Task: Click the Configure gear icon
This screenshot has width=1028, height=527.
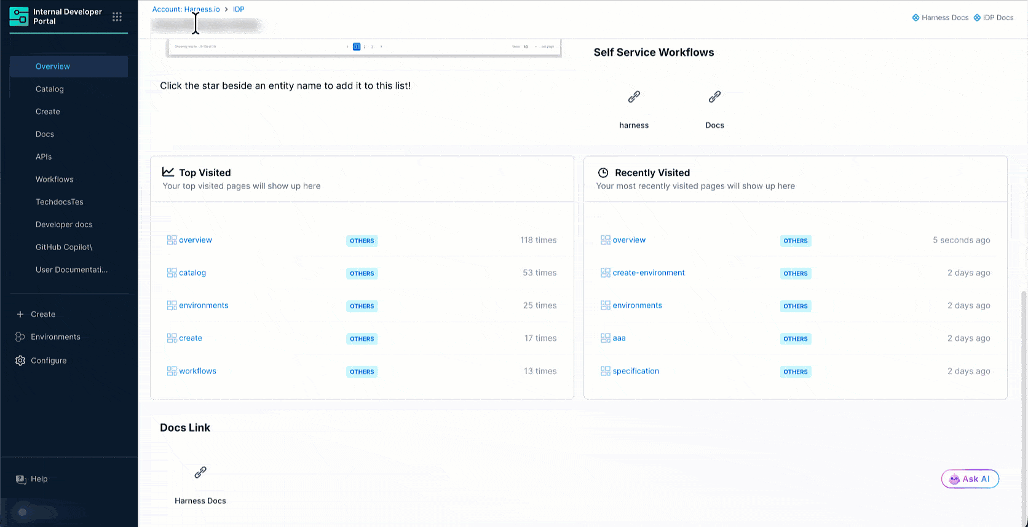Action: (20, 361)
